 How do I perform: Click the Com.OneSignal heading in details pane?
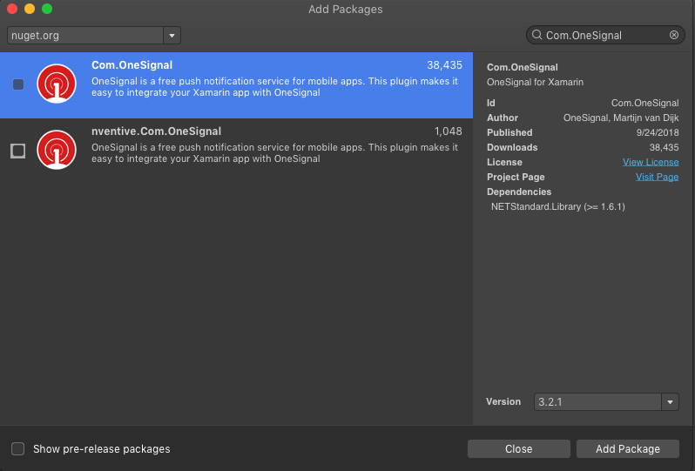523,67
